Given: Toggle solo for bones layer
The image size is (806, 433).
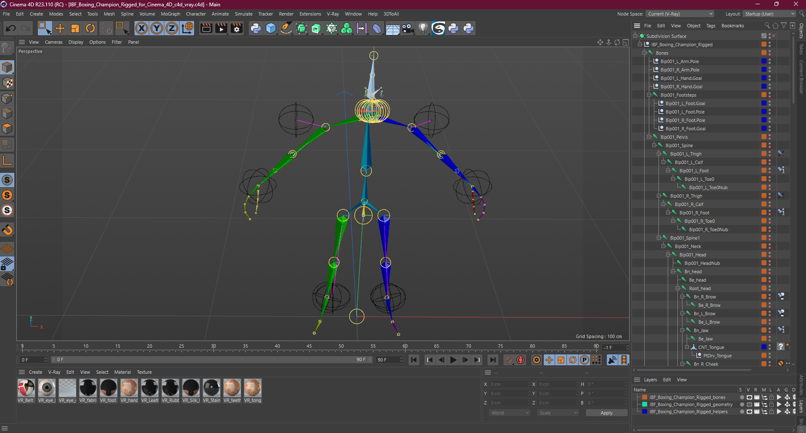Looking at the screenshot, I should (x=742, y=397).
